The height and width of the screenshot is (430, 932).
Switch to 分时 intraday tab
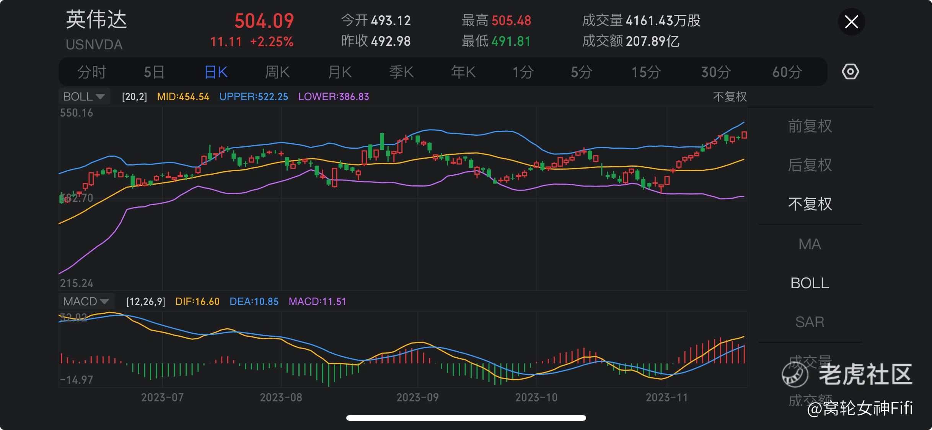[91, 72]
